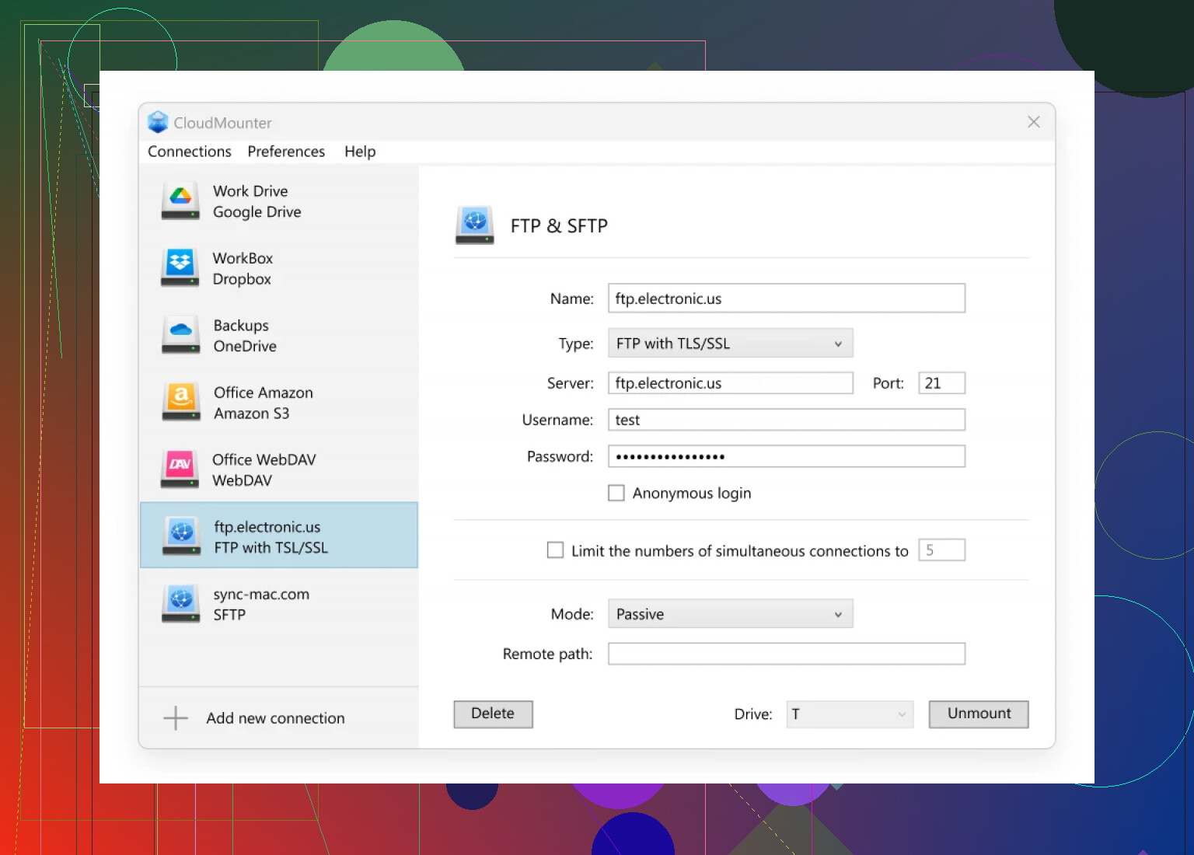Select the sync-mac.com SFTP drive icon
The height and width of the screenshot is (855, 1194).
coord(181,604)
